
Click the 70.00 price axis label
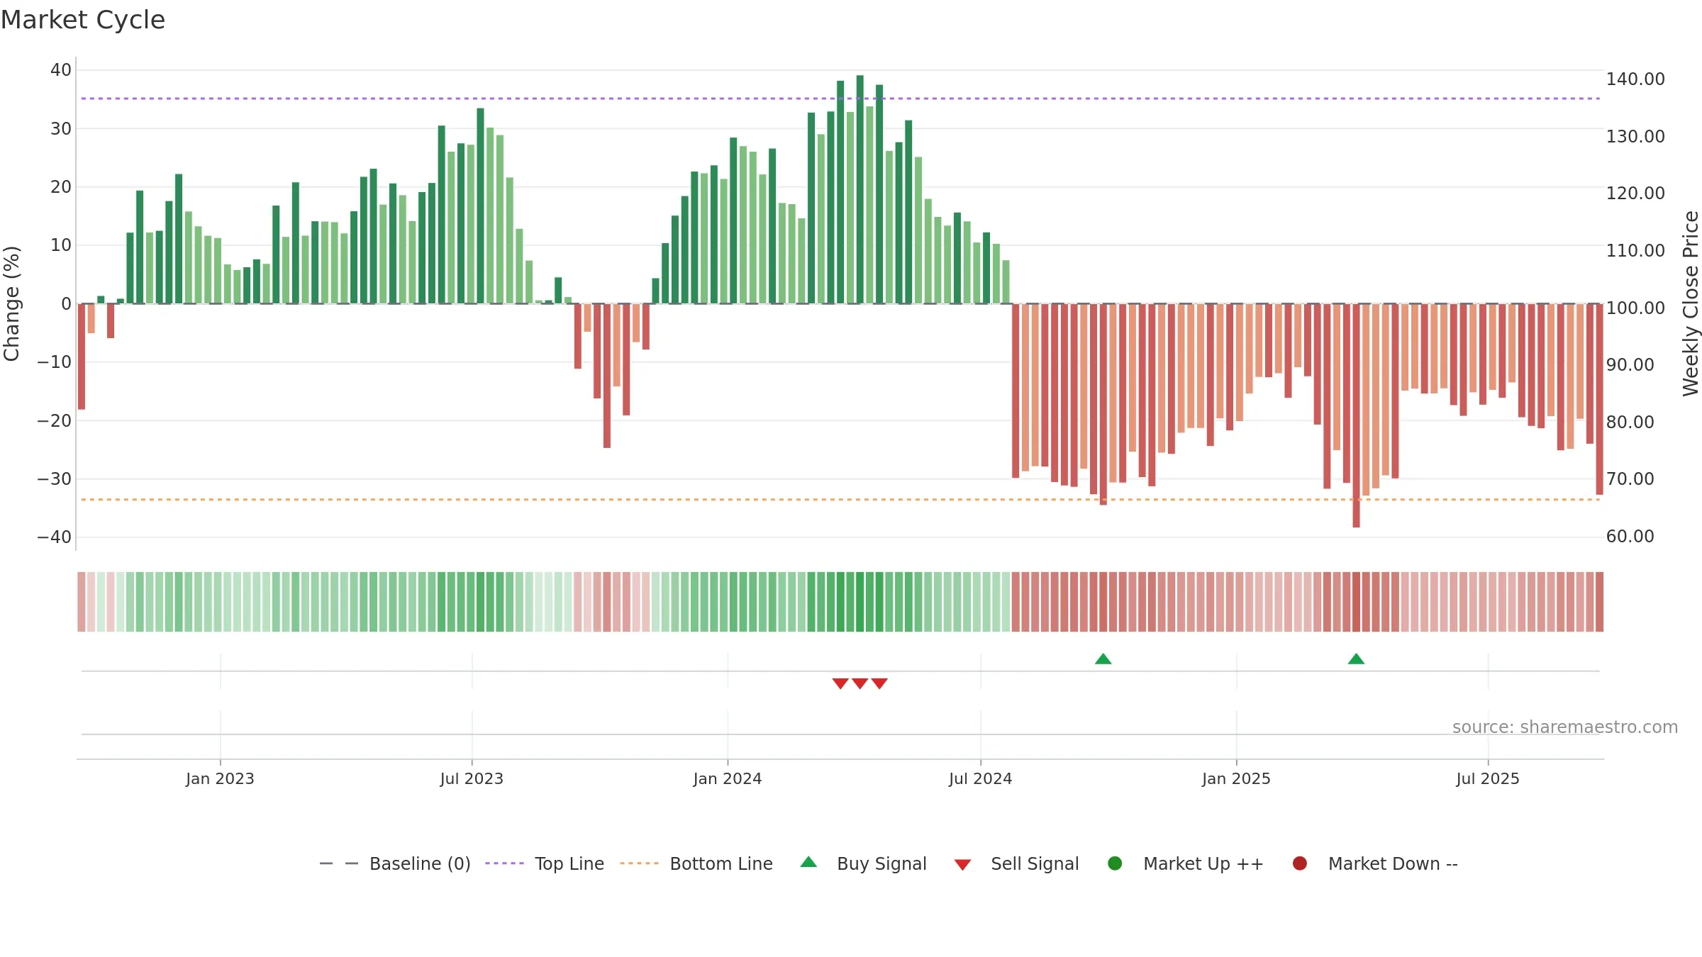(1630, 478)
